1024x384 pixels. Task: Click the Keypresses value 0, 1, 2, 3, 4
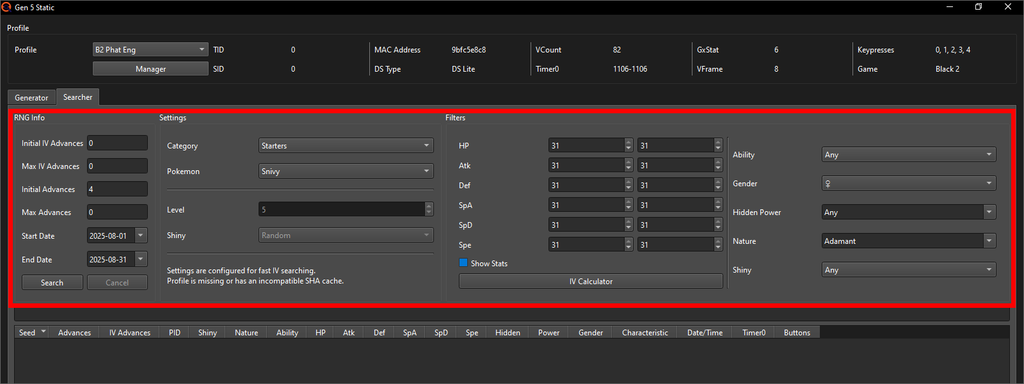point(952,49)
